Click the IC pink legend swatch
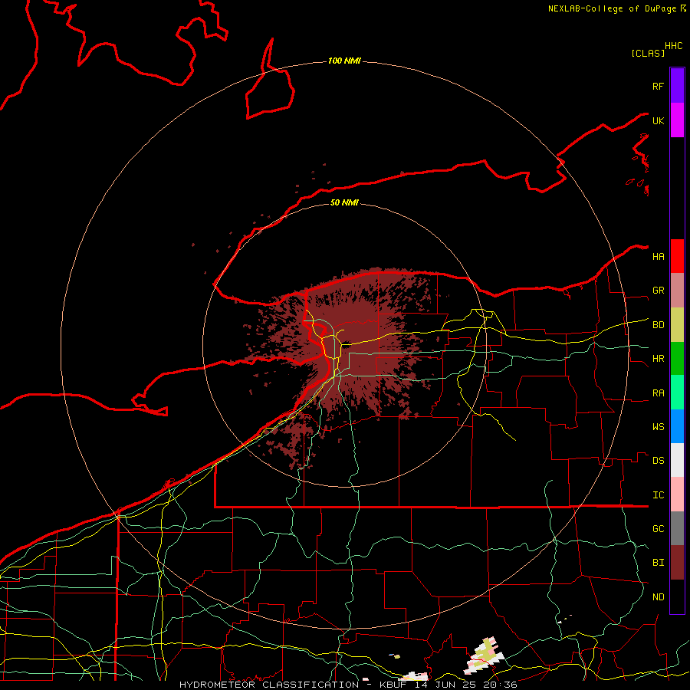This screenshot has height=690, width=690. 677,495
